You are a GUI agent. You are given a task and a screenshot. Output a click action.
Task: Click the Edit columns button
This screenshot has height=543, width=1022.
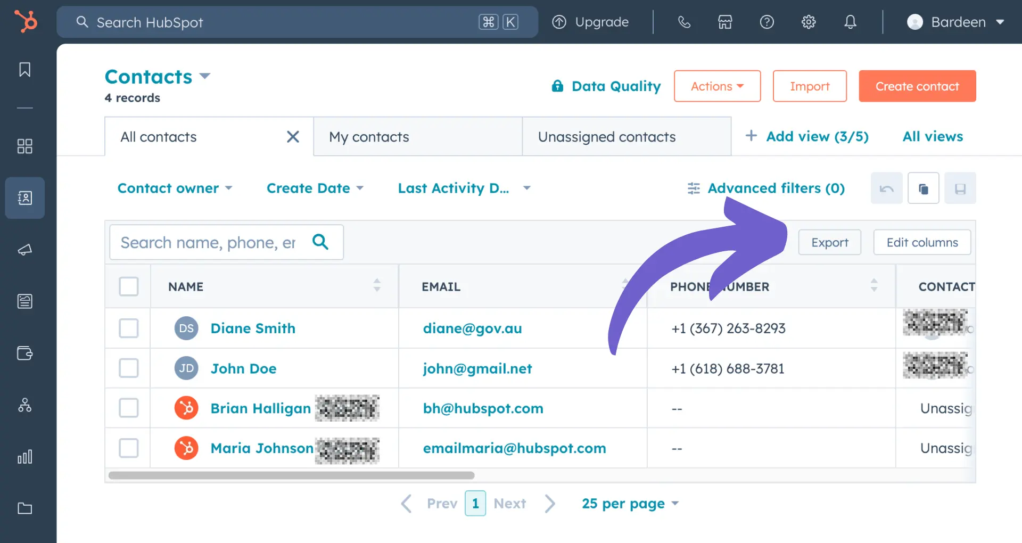click(922, 242)
